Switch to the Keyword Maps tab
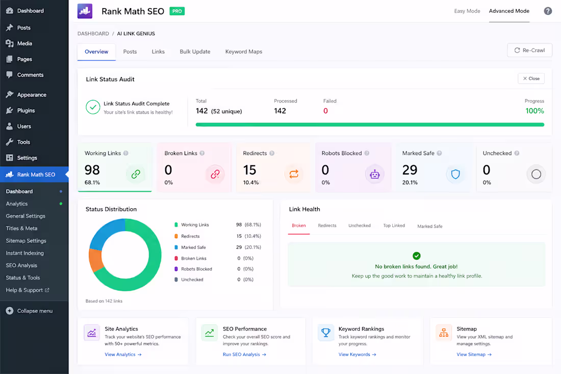The width and height of the screenshot is (561, 374). (244, 52)
